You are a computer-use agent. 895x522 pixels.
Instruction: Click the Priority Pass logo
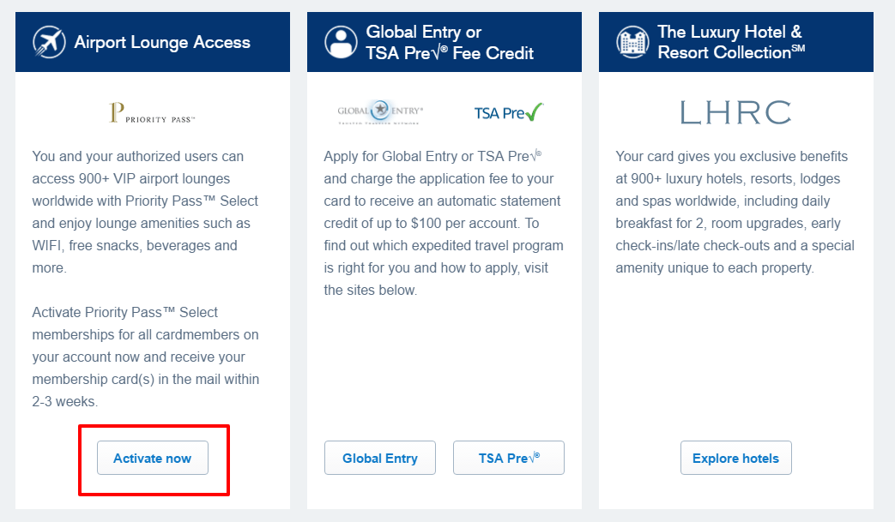(x=152, y=112)
